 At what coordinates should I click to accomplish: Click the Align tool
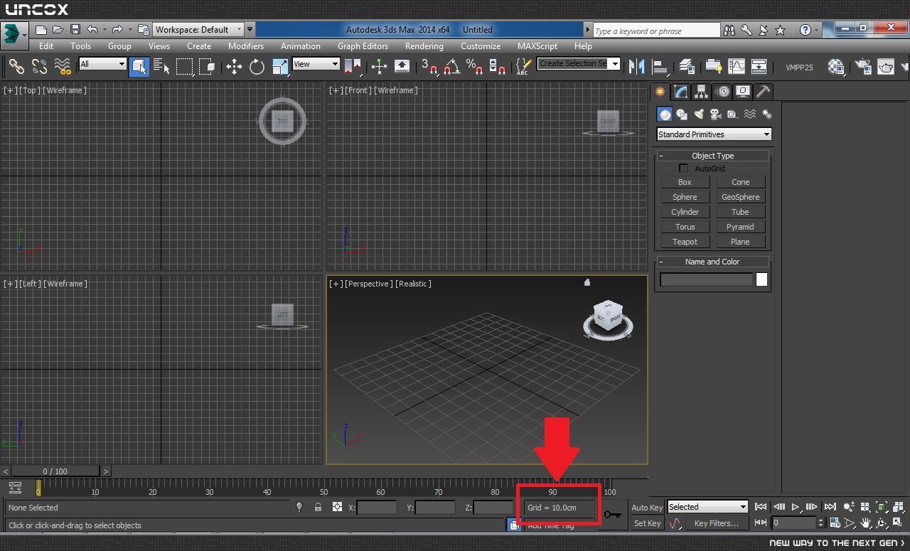click(x=660, y=66)
